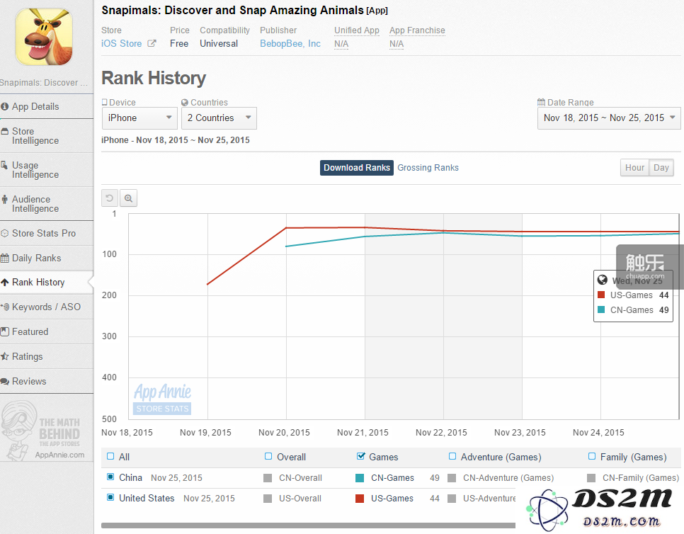Click the Featured sidebar icon
This screenshot has height=534, width=684.
click(5, 331)
